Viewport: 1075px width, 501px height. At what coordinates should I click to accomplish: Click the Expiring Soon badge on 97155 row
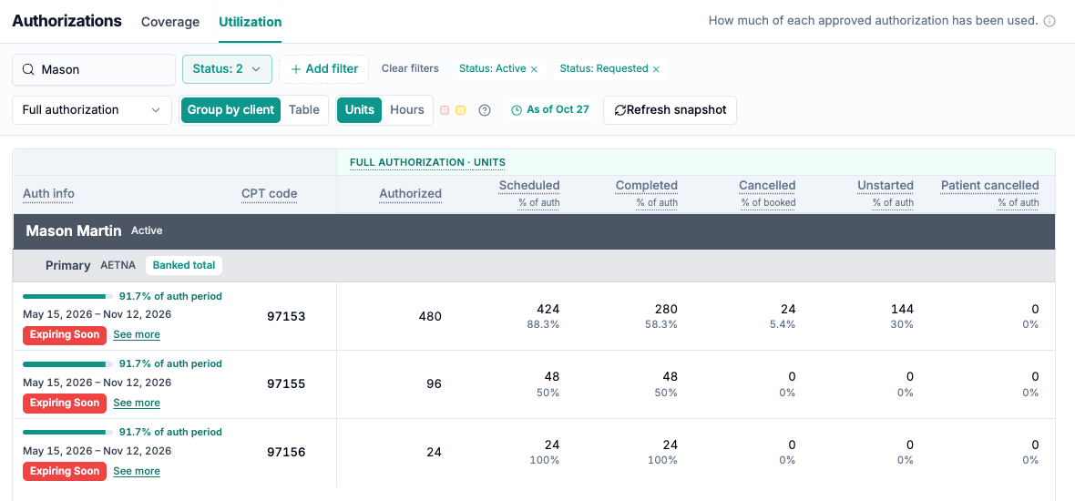[65, 403]
